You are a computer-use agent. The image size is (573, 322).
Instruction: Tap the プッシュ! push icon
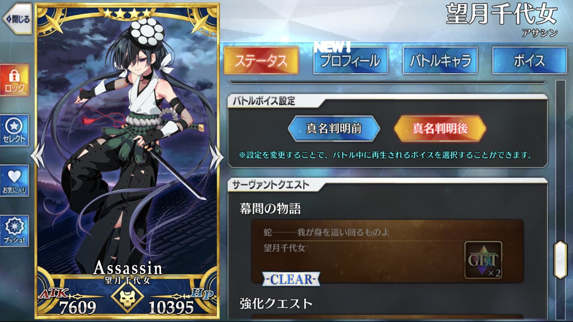[x=15, y=231]
